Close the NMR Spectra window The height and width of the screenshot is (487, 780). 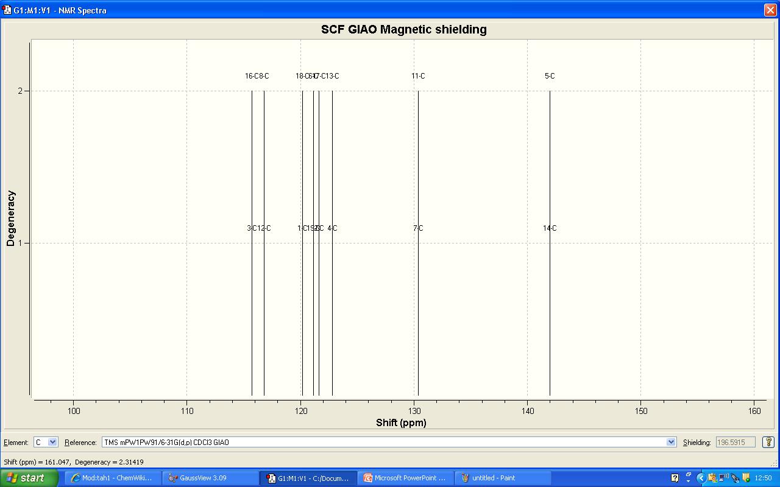click(x=770, y=10)
